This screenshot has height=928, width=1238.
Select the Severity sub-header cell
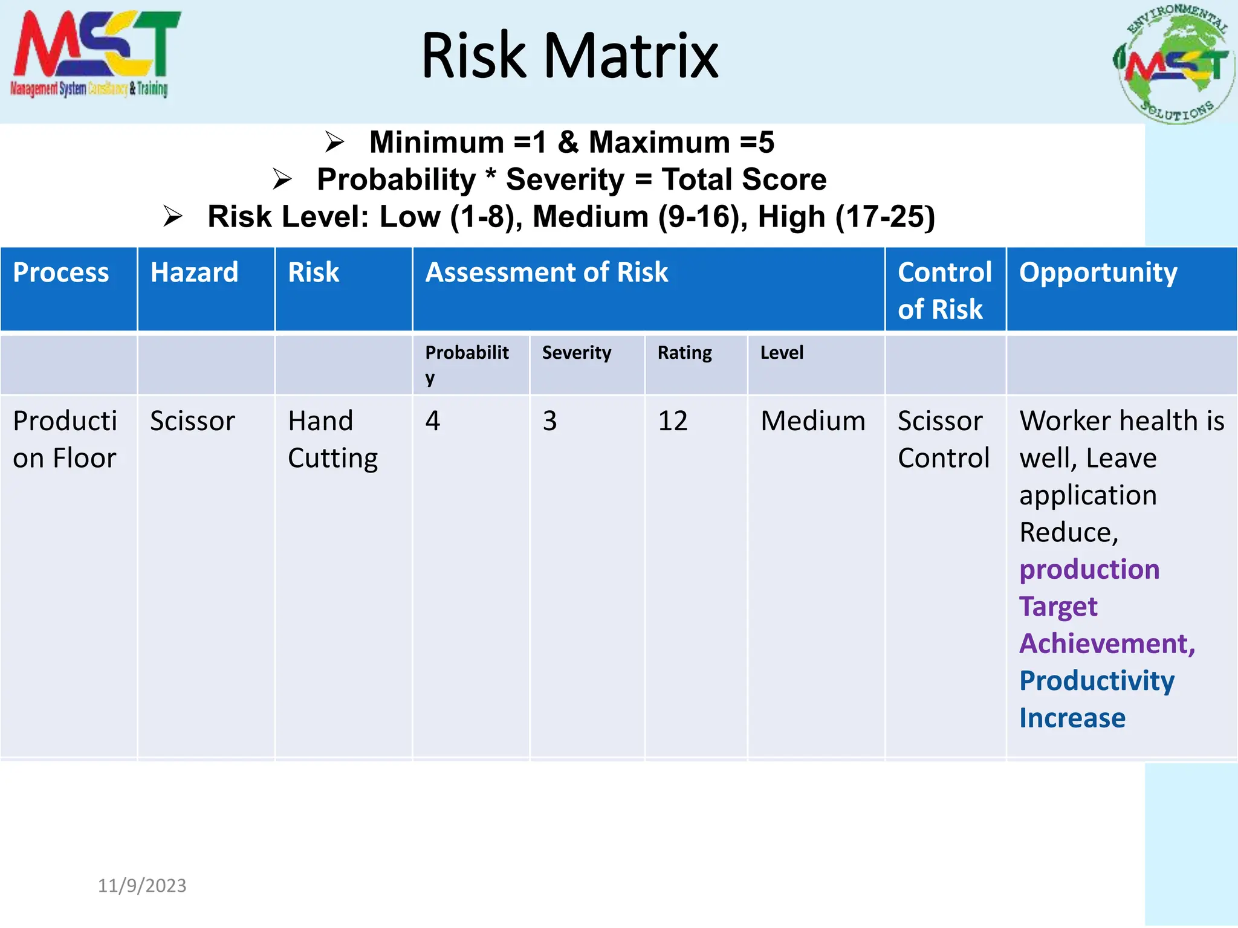tap(576, 353)
